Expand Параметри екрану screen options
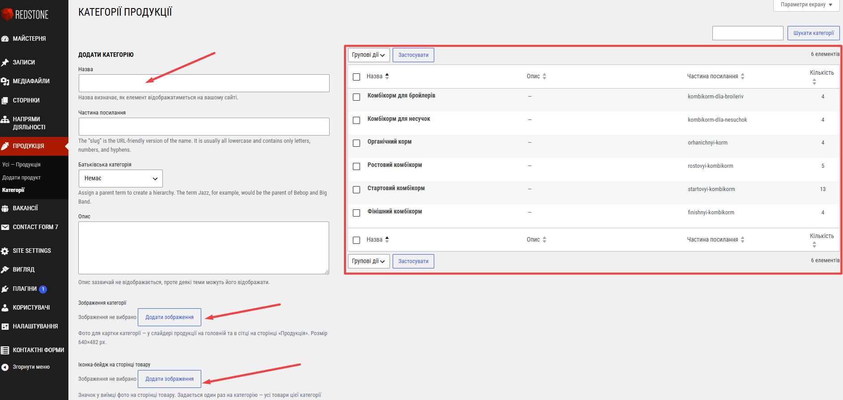Image resolution: width=843 pixels, height=400 pixels. [x=806, y=5]
